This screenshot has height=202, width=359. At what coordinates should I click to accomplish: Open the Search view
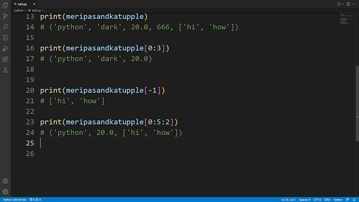pos(5,27)
